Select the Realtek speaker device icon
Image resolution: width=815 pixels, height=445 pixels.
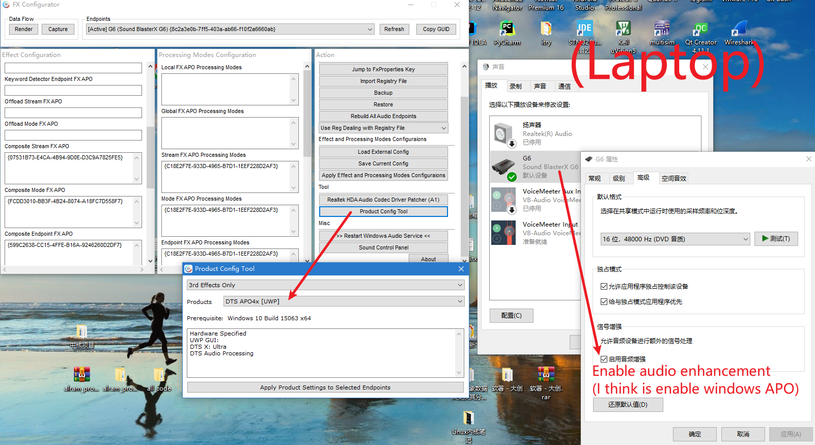pos(505,134)
